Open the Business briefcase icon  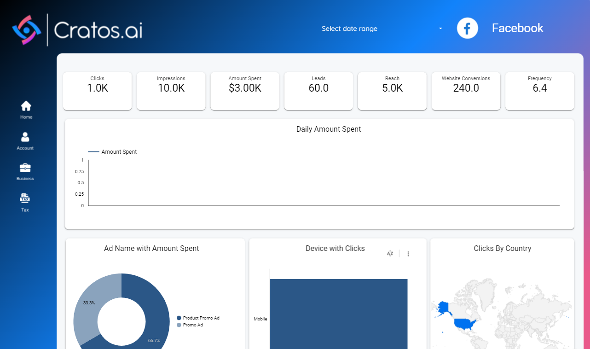pyautogui.click(x=25, y=168)
